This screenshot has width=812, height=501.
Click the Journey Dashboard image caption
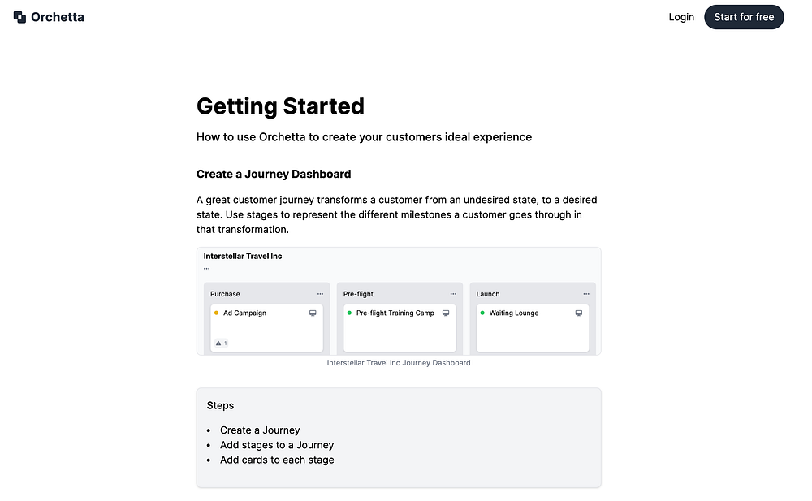coord(399,363)
